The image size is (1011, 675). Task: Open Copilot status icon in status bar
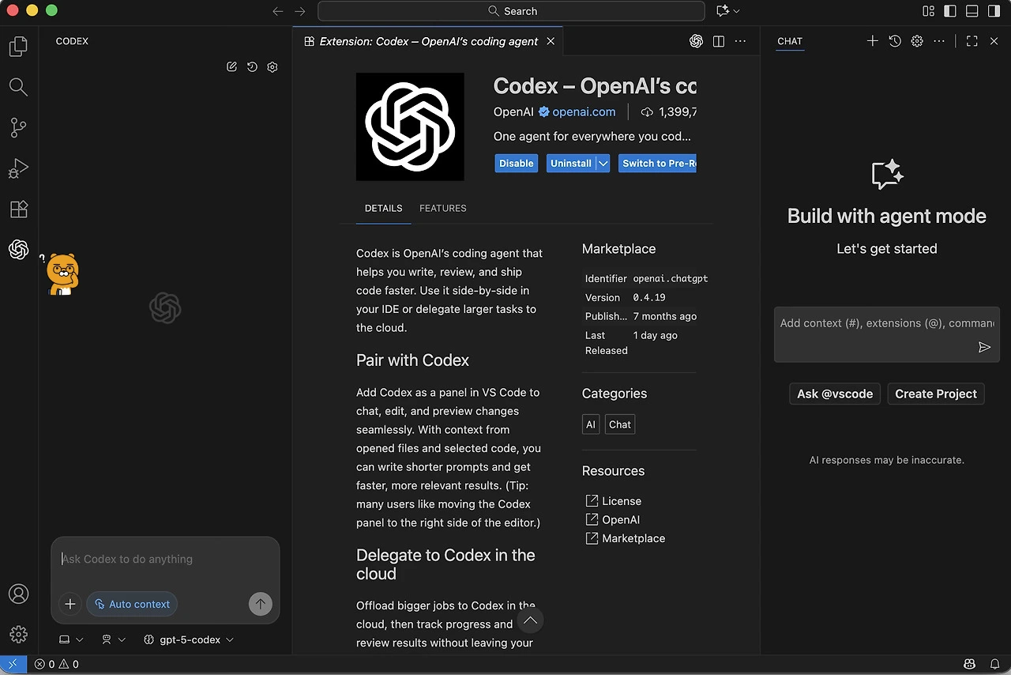pyautogui.click(x=970, y=664)
